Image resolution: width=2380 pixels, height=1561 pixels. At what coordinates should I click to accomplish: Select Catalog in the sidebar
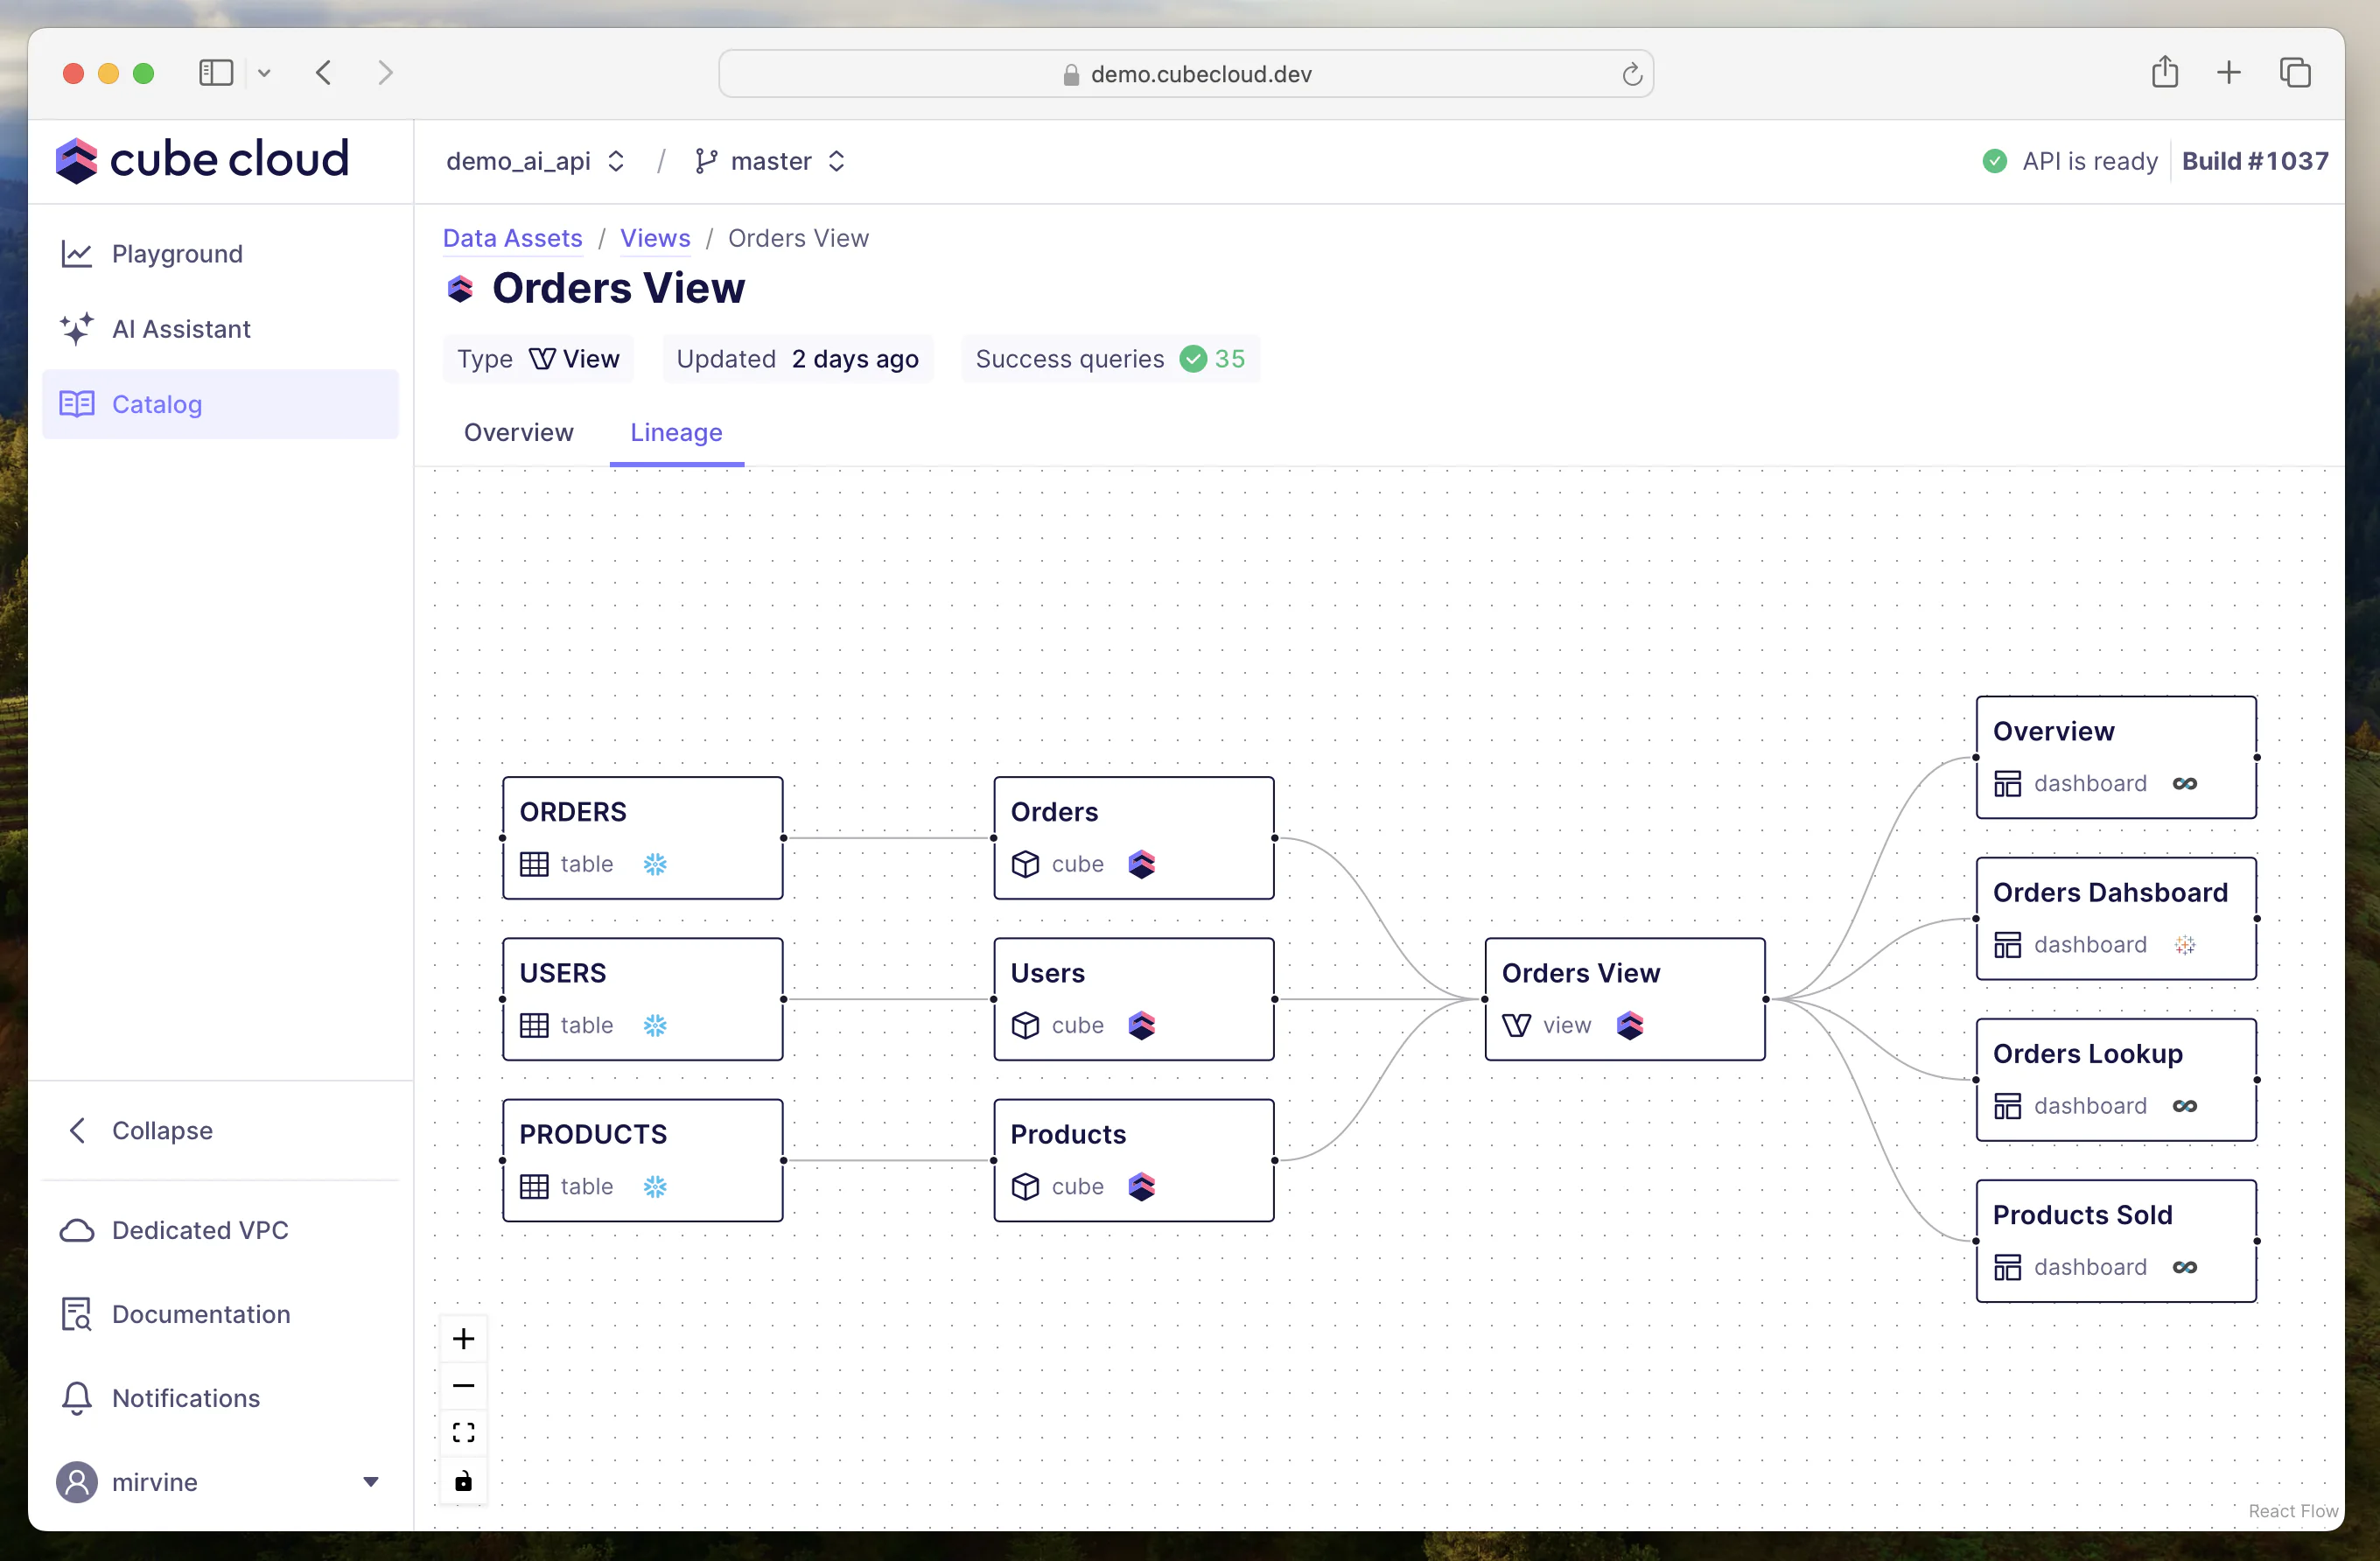(x=157, y=404)
